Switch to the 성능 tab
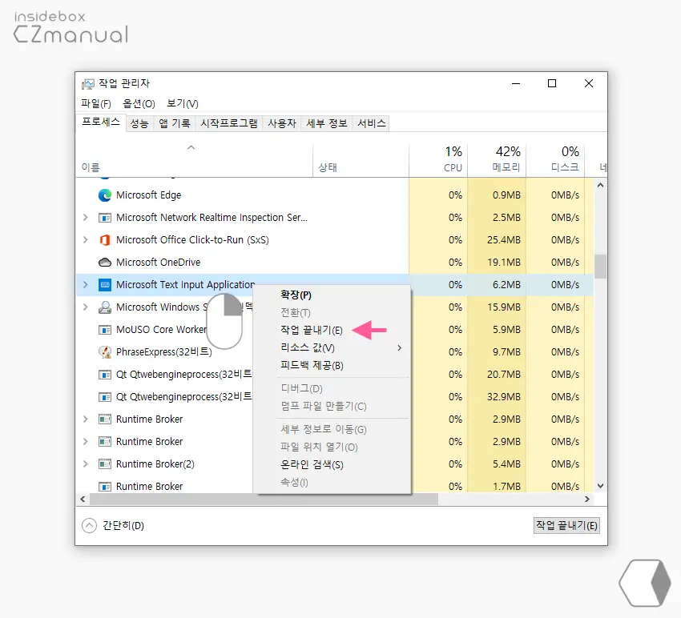This screenshot has height=618, width=681. [x=139, y=122]
